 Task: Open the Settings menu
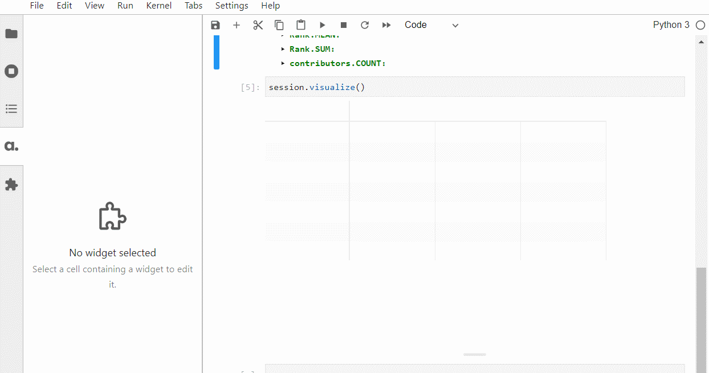[231, 6]
